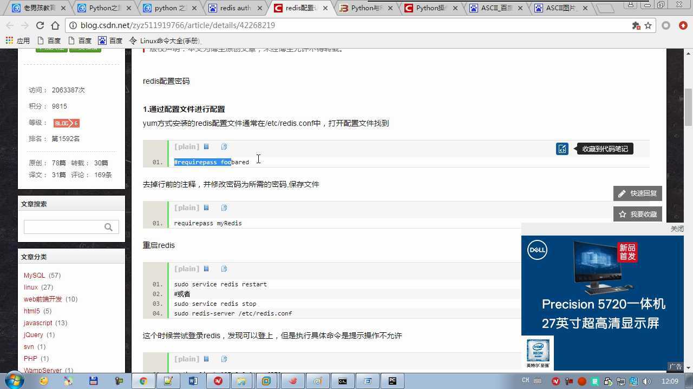This screenshot has width=693, height=389.
Task: Click the CH input language indicator
Action: pos(525,381)
